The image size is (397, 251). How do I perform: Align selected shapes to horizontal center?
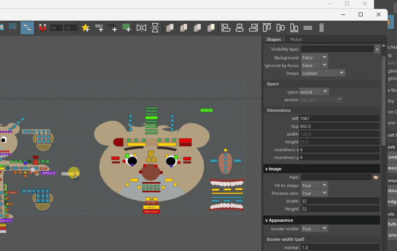coord(240,28)
